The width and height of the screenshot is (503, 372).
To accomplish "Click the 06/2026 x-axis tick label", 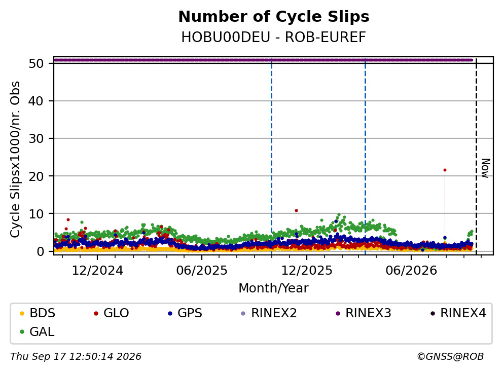I will pyautogui.click(x=411, y=271).
